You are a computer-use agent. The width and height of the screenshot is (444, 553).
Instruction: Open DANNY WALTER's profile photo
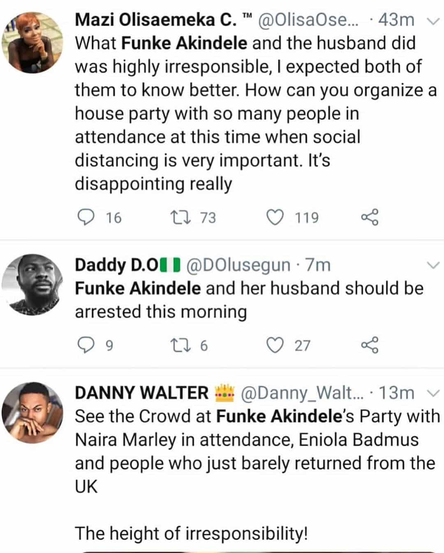pos(32,412)
